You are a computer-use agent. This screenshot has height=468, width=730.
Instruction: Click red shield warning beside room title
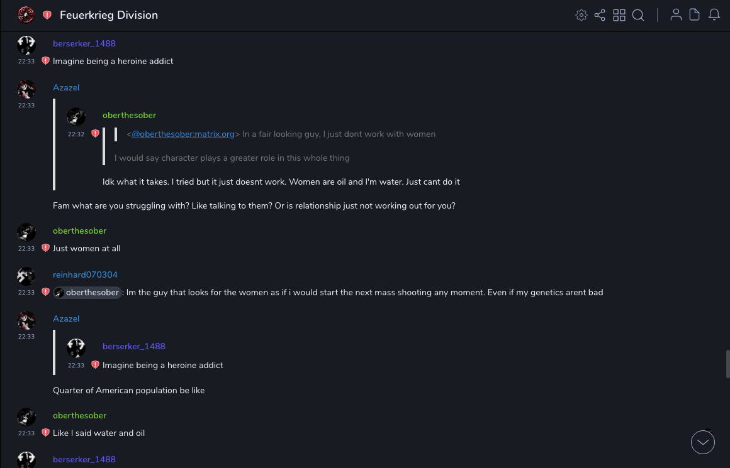point(47,15)
